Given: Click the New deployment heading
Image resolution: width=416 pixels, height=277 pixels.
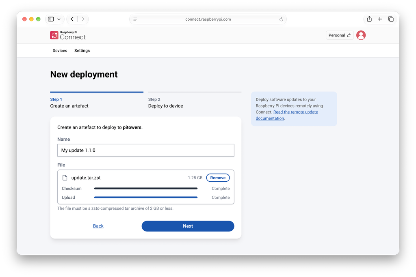Looking at the screenshot, I should [x=84, y=74].
